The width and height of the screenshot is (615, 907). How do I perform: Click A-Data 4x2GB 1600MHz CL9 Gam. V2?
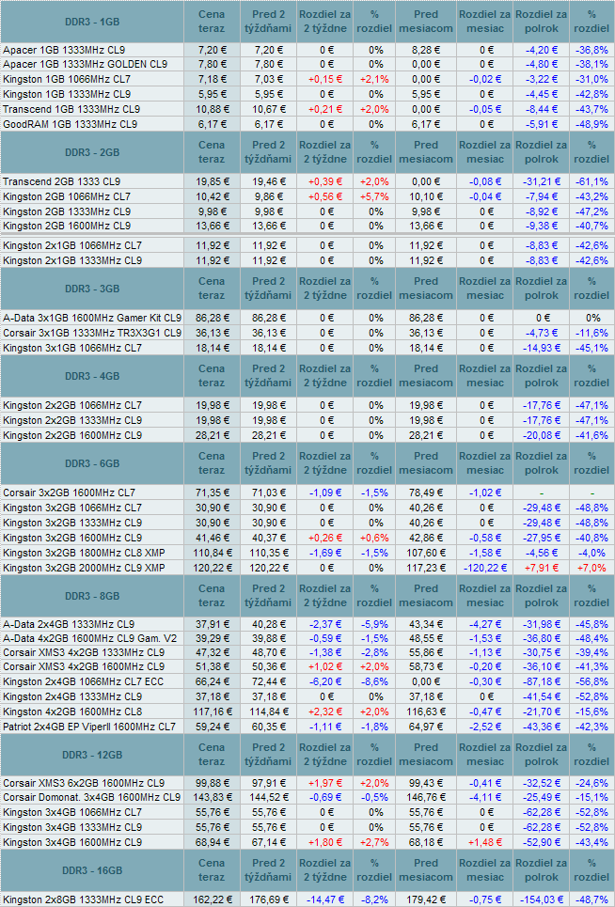point(89,638)
